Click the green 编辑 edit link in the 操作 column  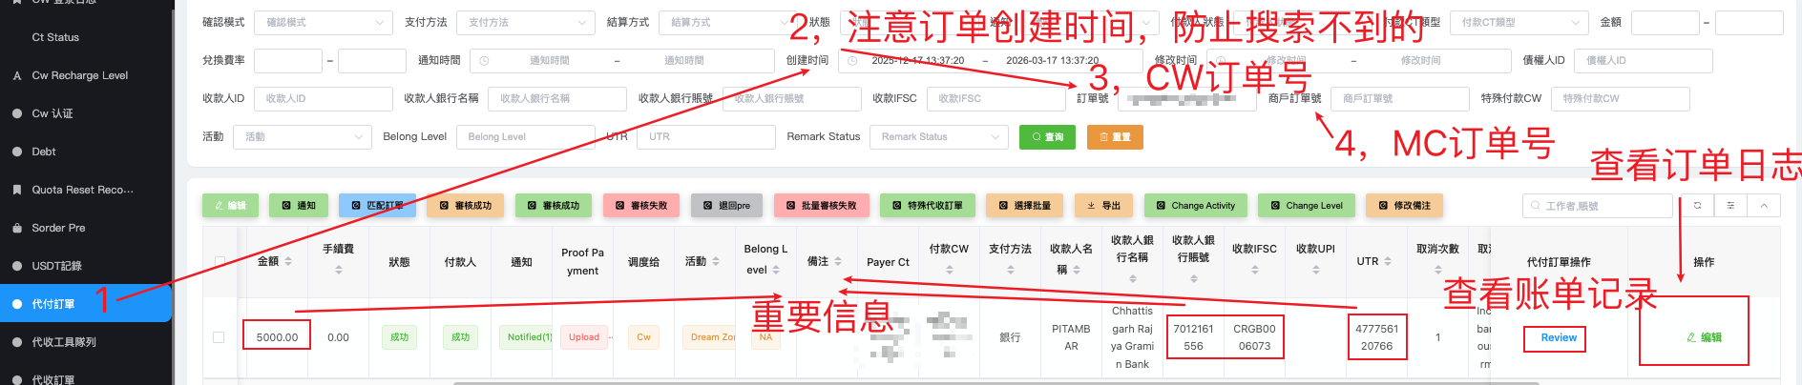(x=1704, y=337)
